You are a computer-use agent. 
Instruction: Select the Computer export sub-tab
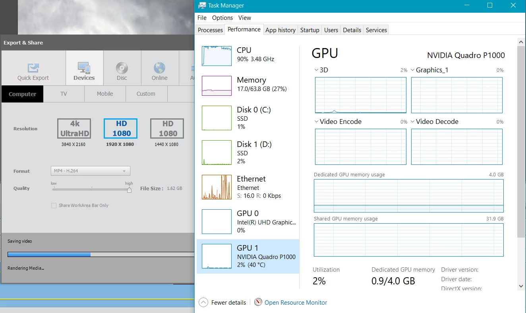click(22, 94)
